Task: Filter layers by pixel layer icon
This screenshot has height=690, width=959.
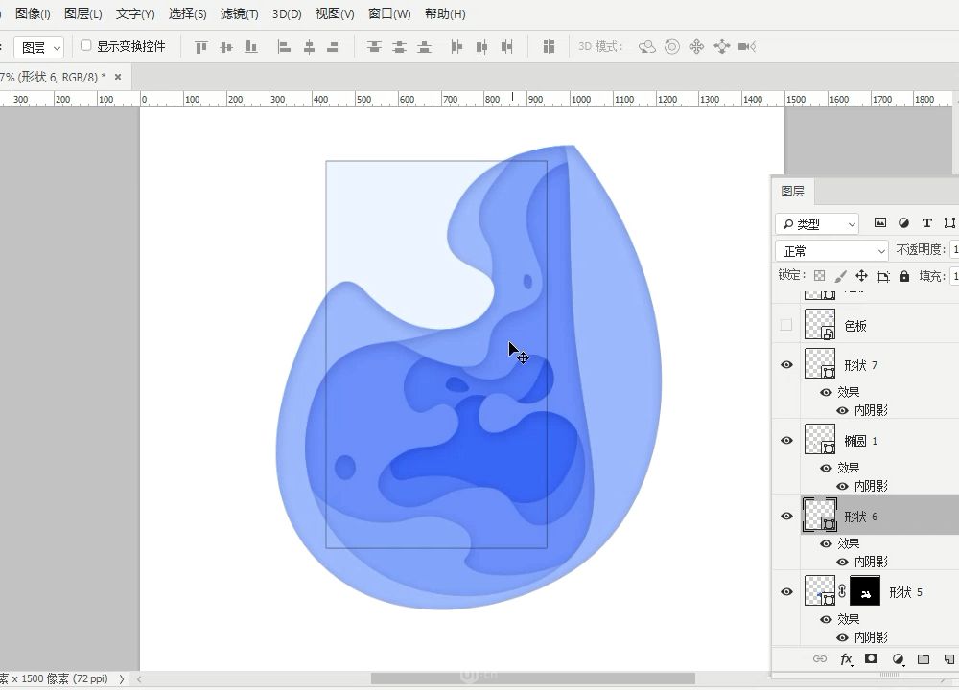Action: (880, 223)
